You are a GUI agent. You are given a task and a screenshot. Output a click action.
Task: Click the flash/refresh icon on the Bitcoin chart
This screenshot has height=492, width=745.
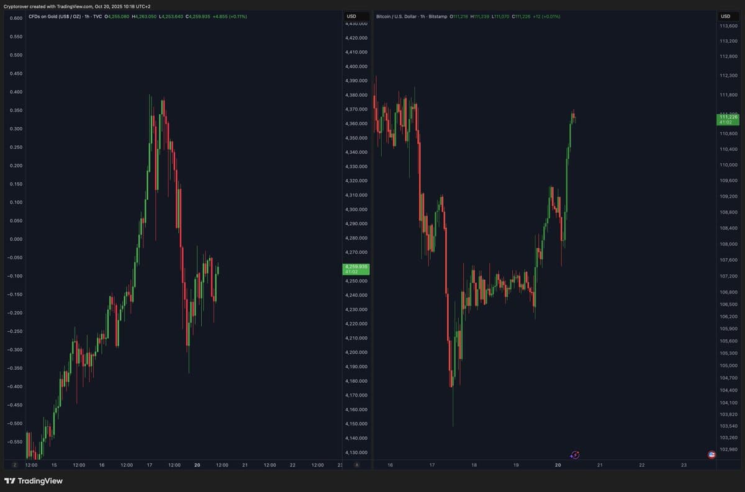tap(574, 455)
